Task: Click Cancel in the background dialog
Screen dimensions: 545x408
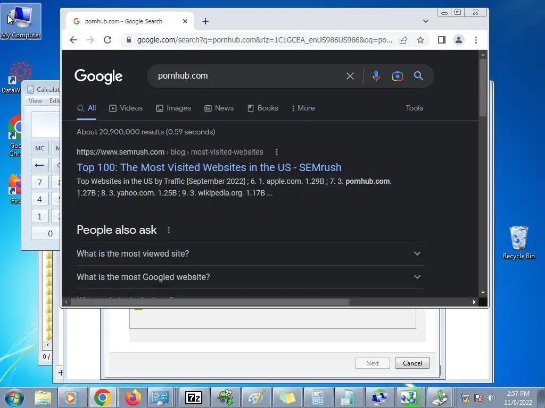Action: 412,363
